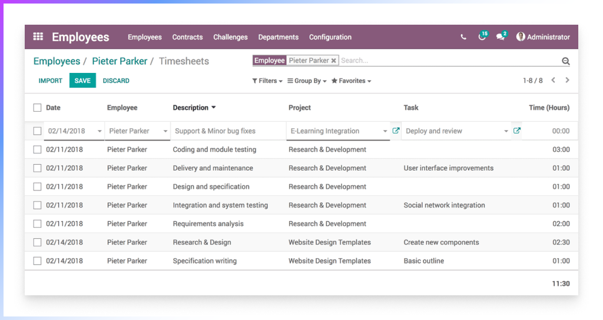Open external link beside E-Learning Integration project
Viewport: 603px width, 320px height.
click(396, 131)
